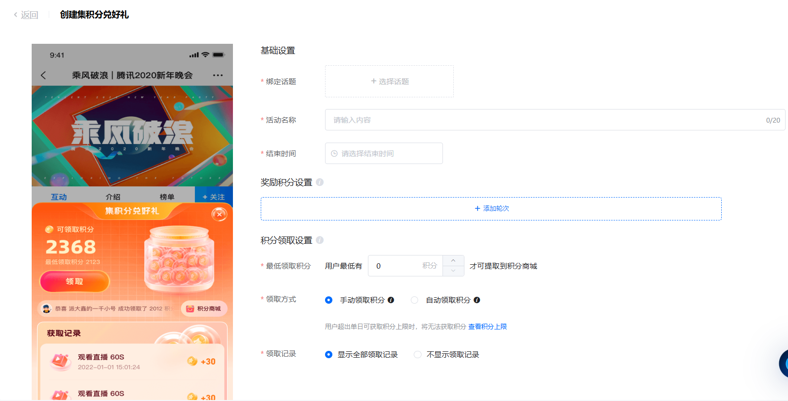The image size is (788, 401).
Task: Click the info icon next to 积分领取设置
Action: tap(320, 240)
